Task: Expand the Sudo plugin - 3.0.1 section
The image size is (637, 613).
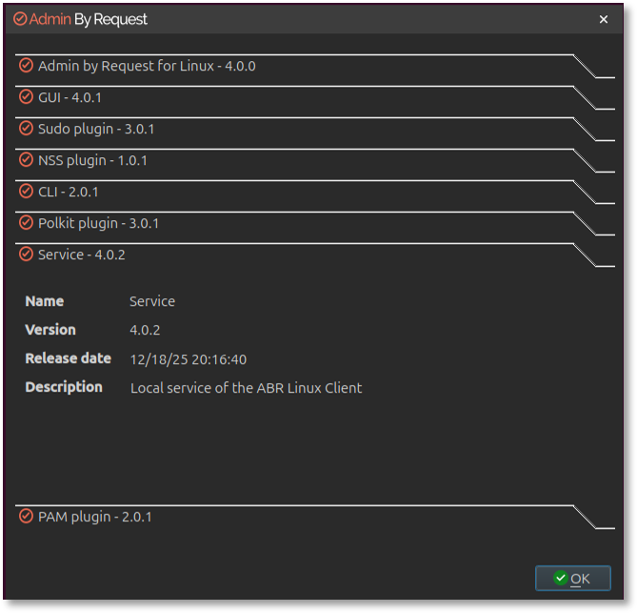Action: point(96,130)
